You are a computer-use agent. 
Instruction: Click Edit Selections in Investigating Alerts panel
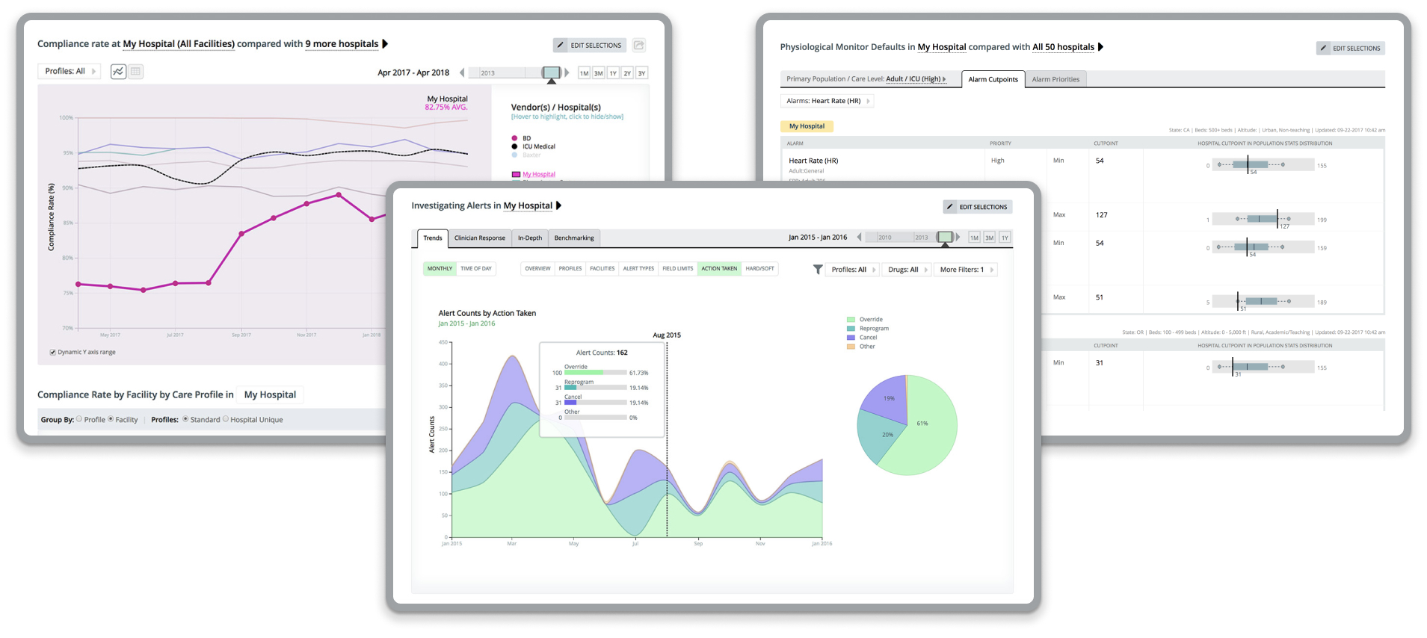pyautogui.click(x=978, y=207)
